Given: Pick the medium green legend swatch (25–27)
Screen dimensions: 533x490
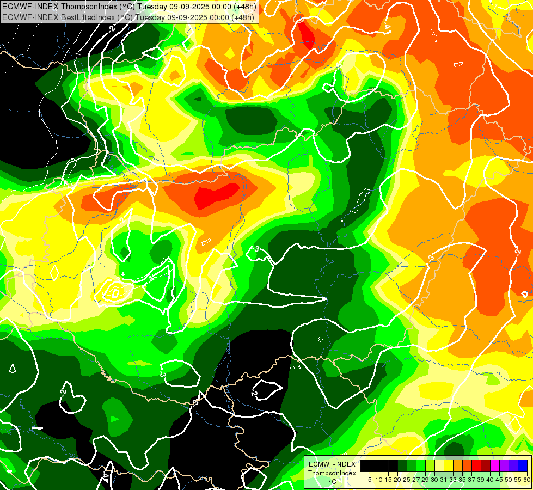Looking at the screenshot, I should 412,466.
